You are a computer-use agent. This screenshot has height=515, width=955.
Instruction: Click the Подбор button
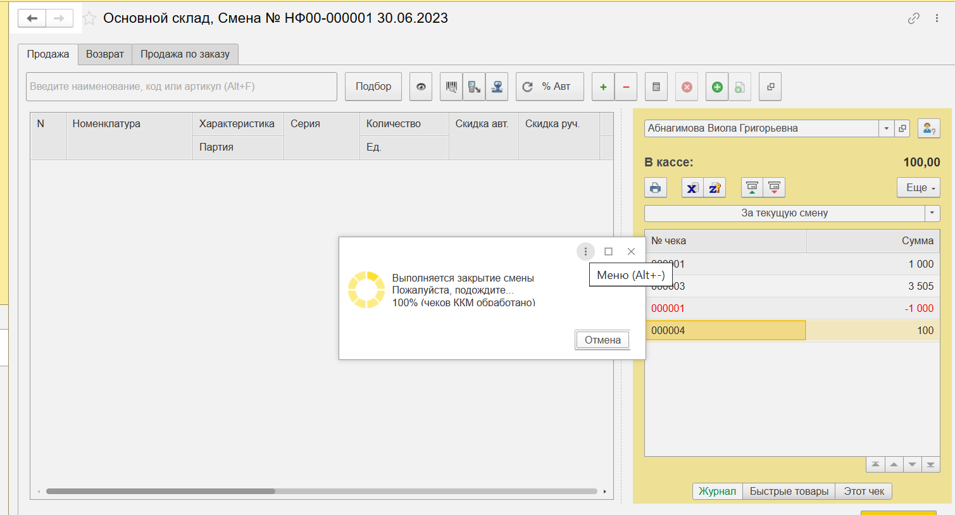pos(373,87)
